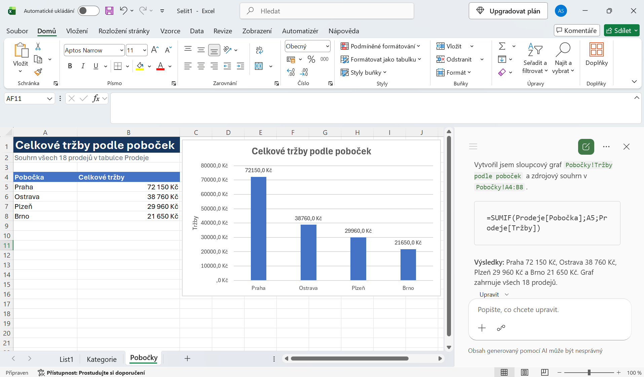Viewport: 644px width, 377px height.
Task: Apply Italic formatting
Action: click(x=83, y=66)
